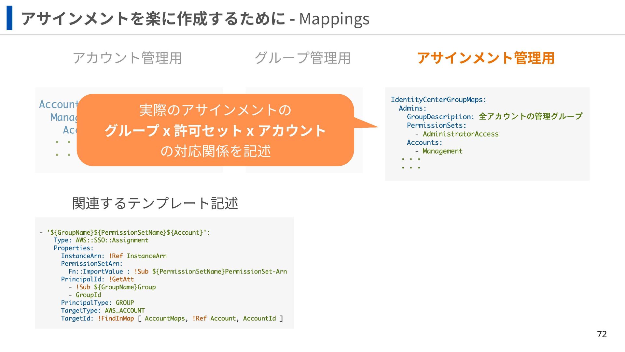This screenshot has width=625, height=352.
Task: Click the 関連するテンプレート記述 heading
Action: coord(155,203)
